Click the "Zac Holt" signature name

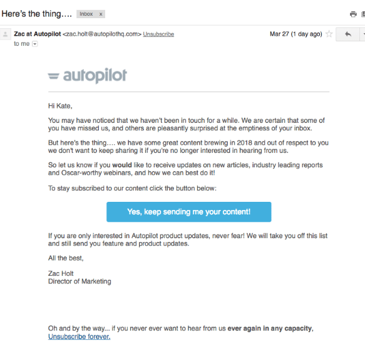tap(61, 273)
